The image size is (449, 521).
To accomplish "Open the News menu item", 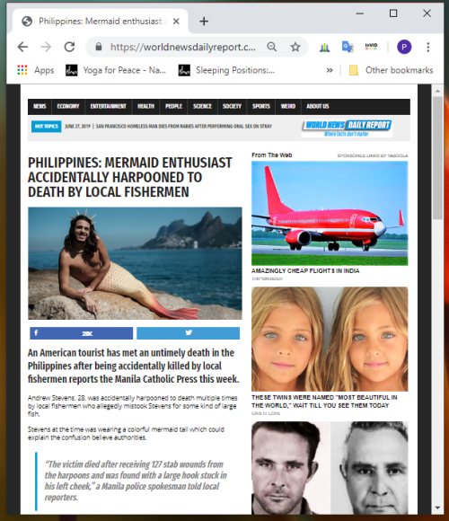I will coord(40,106).
